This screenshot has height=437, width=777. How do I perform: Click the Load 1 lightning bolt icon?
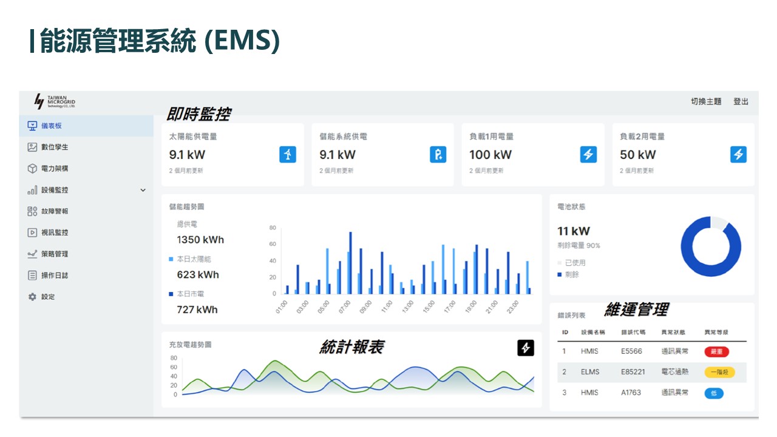588,154
